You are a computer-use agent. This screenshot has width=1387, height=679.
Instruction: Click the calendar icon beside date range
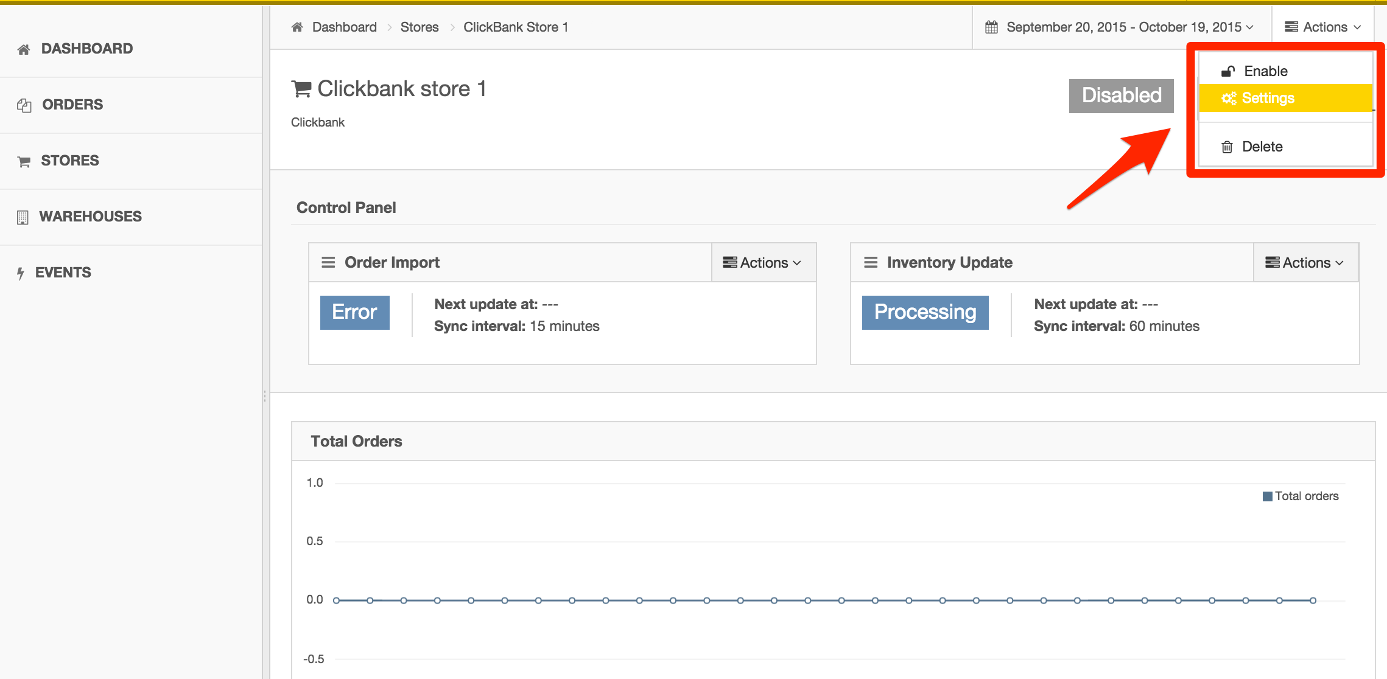pos(991,27)
